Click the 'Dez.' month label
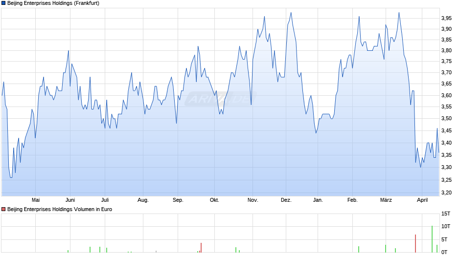The image size is (460, 257). pos(286,200)
